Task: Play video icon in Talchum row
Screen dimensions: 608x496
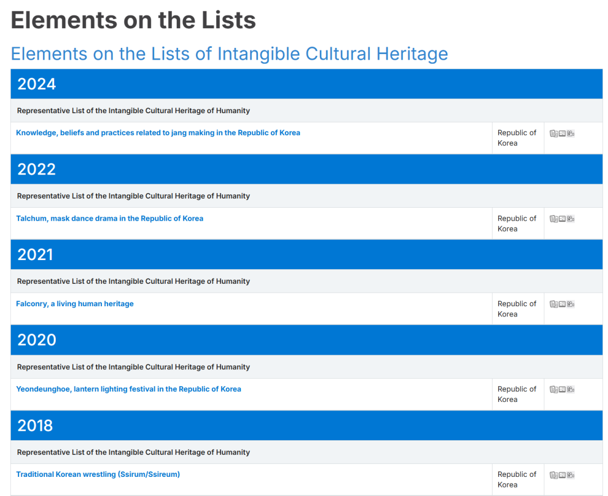Action: pos(570,219)
